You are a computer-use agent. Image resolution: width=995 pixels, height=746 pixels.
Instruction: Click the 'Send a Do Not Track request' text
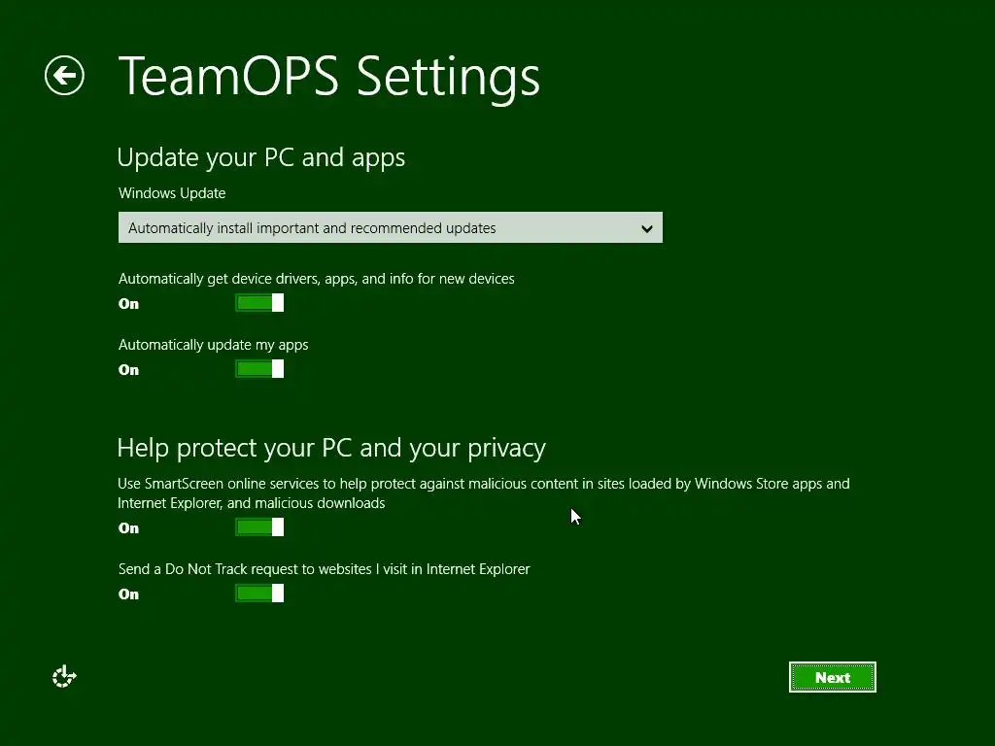(x=324, y=569)
